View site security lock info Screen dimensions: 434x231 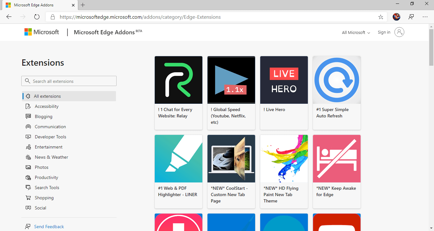click(53, 17)
